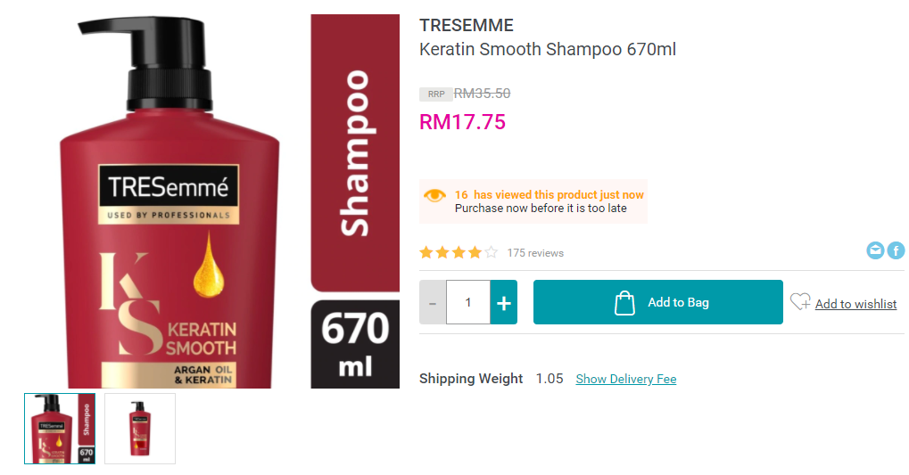This screenshot has width=909, height=475.
Task: Click the RRP price label
Action: 436,94
